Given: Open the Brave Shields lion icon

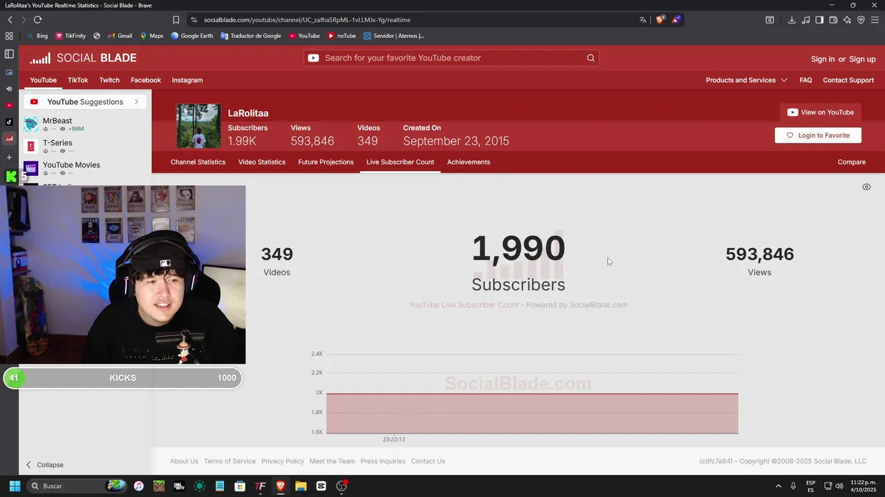Looking at the screenshot, I should pyautogui.click(x=660, y=20).
